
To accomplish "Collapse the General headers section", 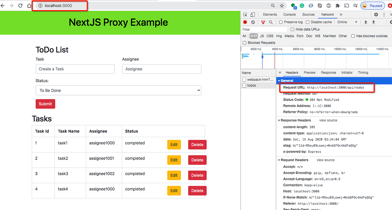I will click(279, 80).
